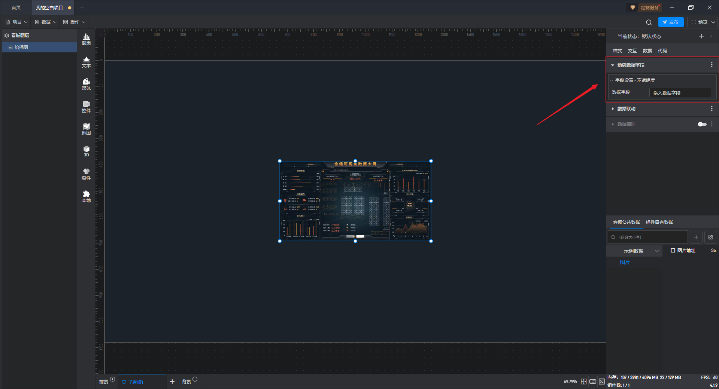Switch to the 组件自有数据 tab
The image size is (719, 389).
659,222
